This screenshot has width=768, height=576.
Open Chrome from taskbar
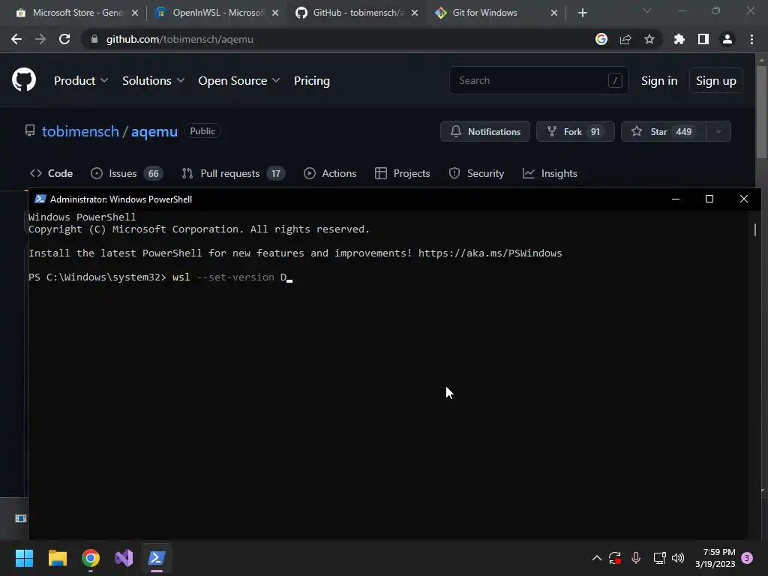click(91, 558)
